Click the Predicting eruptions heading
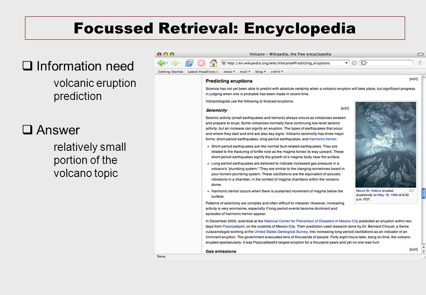Screen dimensions: 426x295 [229, 81]
